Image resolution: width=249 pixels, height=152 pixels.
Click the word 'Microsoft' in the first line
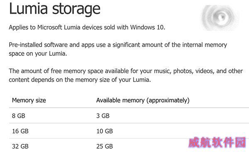pyautogui.click(x=49, y=27)
